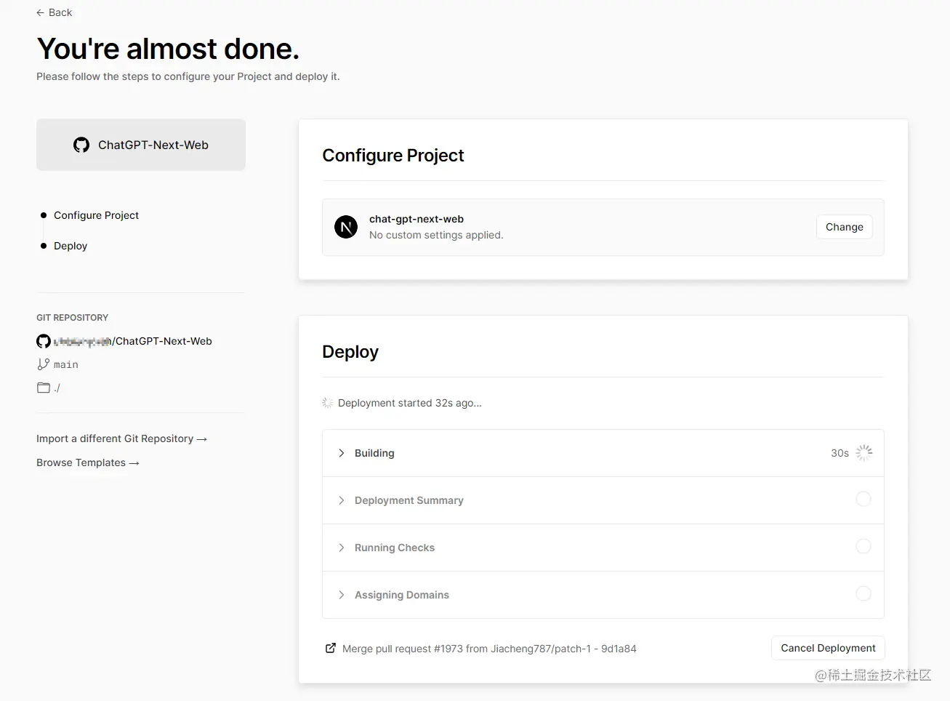Click the No custom settings applied text
950x701 pixels.
tap(436, 235)
